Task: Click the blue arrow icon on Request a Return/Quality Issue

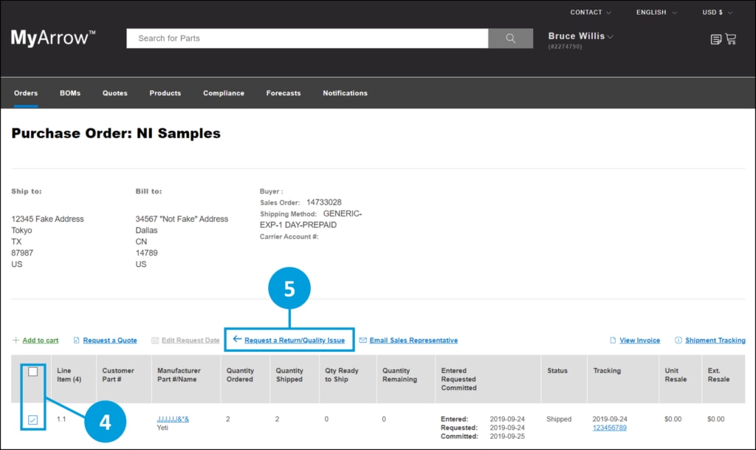Action: [236, 340]
